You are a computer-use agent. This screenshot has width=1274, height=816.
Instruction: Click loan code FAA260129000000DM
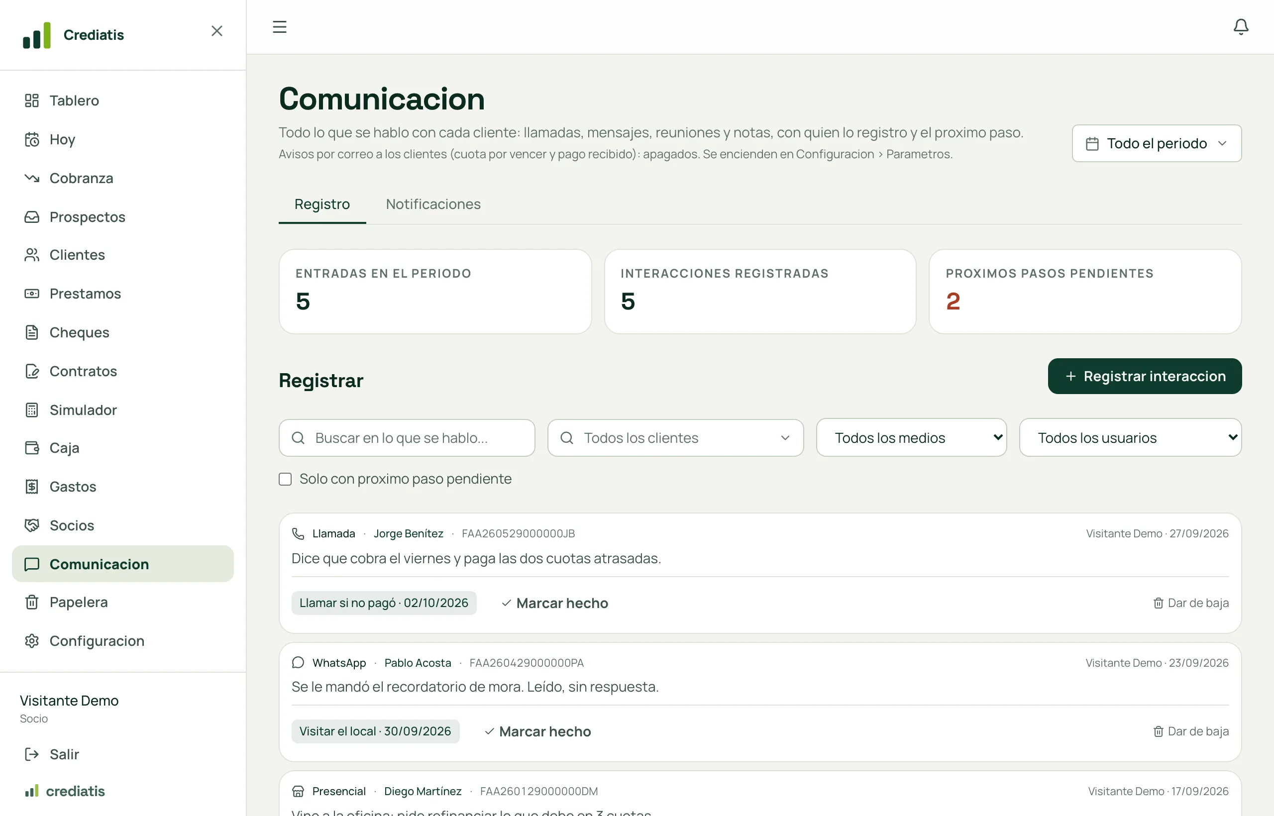point(538,791)
